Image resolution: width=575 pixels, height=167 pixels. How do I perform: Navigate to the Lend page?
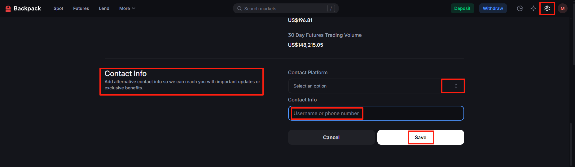104,8
